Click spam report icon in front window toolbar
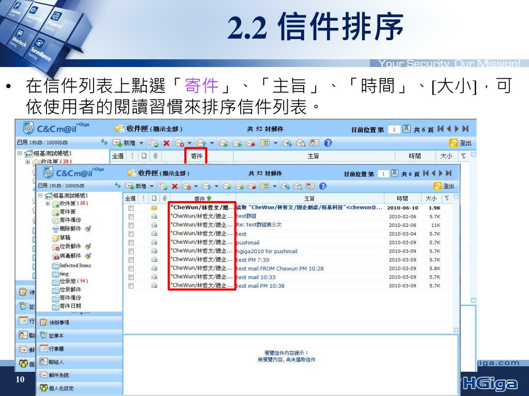This screenshot has height=396, width=529. click(187, 186)
